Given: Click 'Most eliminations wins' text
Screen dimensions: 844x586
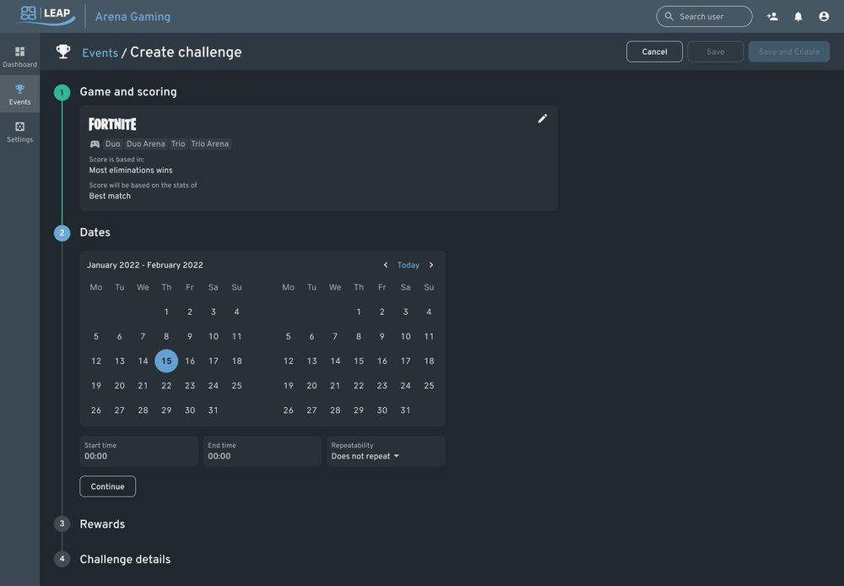Looking at the screenshot, I should coord(131,171).
